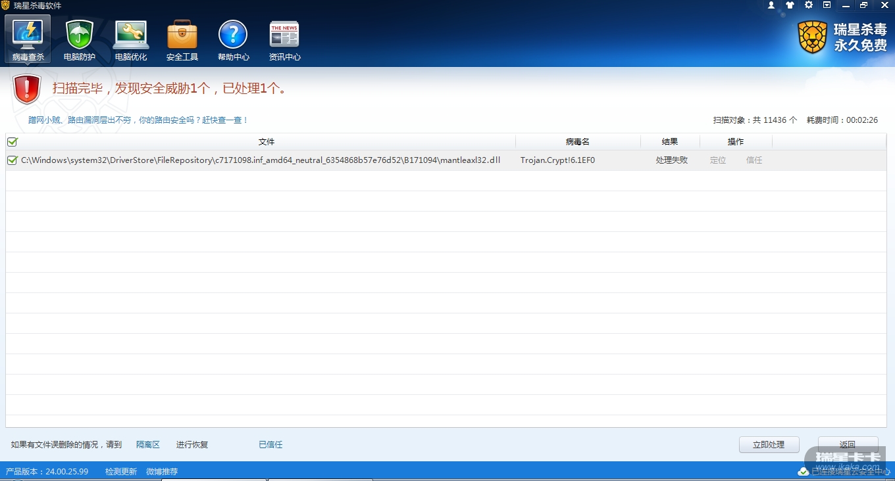Click the 结果 column header
The width and height of the screenshot is (895, 481).
(670, 142)
